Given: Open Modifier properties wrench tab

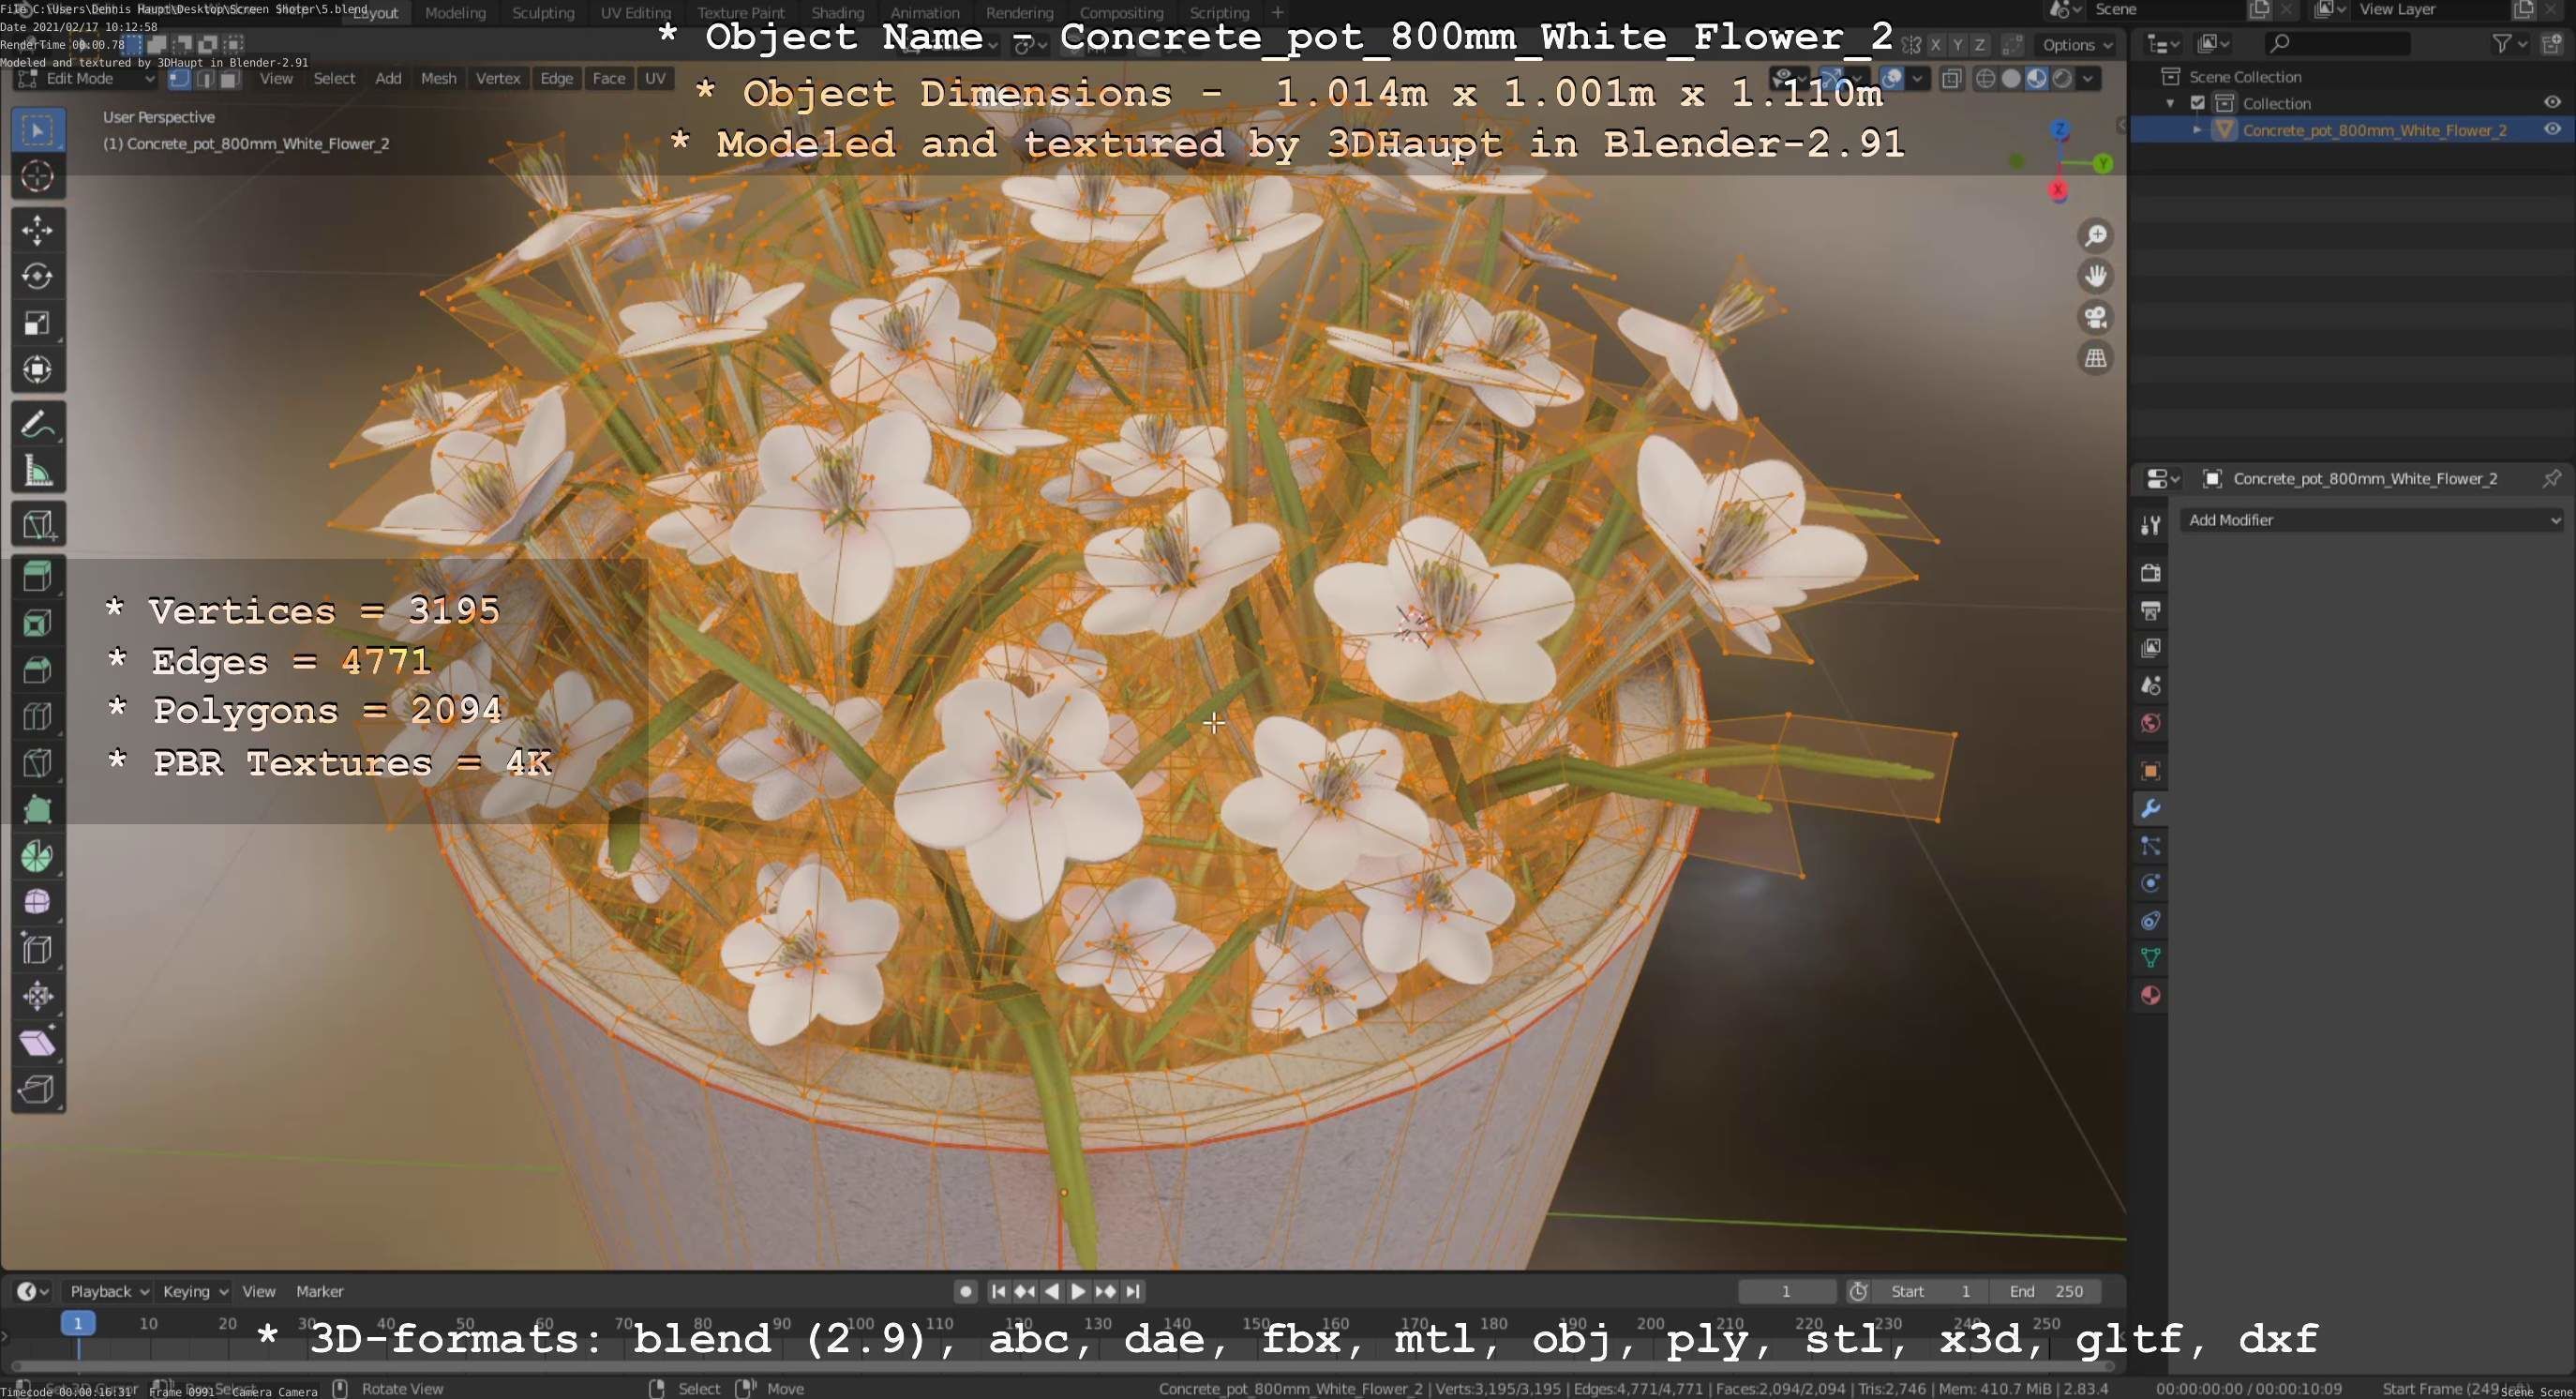Looking at the screenshot, I should point(2150,808).
